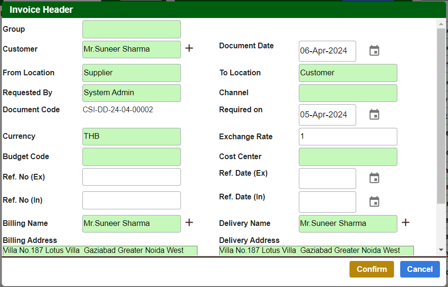Viewport: 448px width, 287px height.
Task: Open the From Location field showing Supplier
Action: coord(131,73)
